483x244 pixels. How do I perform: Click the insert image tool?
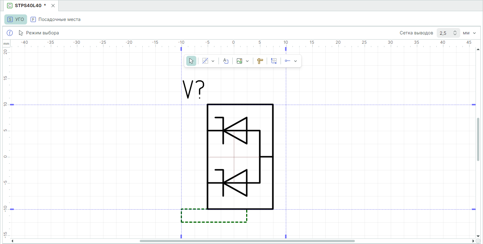pos(239,61)
